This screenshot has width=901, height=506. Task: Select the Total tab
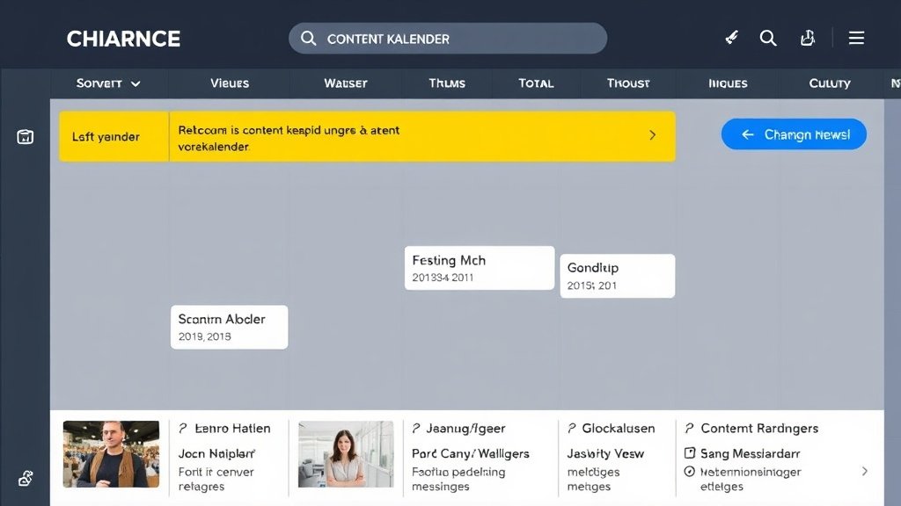point(536,83)
